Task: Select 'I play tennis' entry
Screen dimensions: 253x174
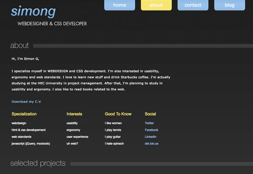Action: (x=113, y=130)
